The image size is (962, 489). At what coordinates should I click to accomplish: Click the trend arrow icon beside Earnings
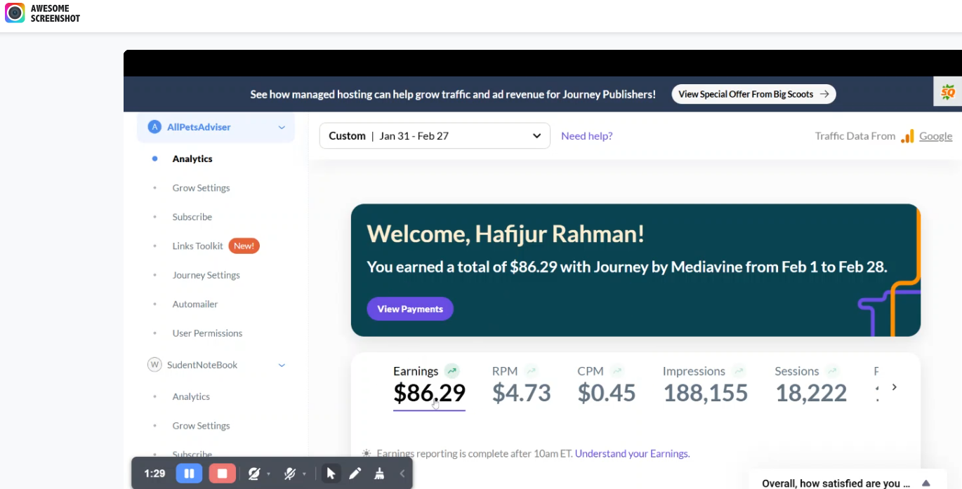tap(452, 371)
